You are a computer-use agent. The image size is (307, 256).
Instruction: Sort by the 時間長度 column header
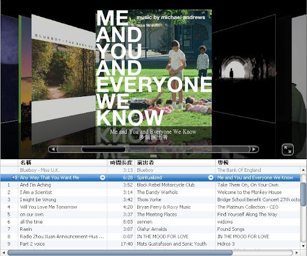pyautogui.click(x=121, y=163)
